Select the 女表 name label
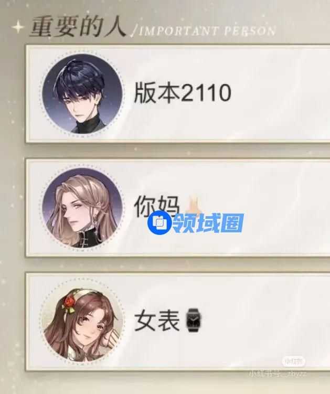This screenshot has height=394, width=330. 157,320
